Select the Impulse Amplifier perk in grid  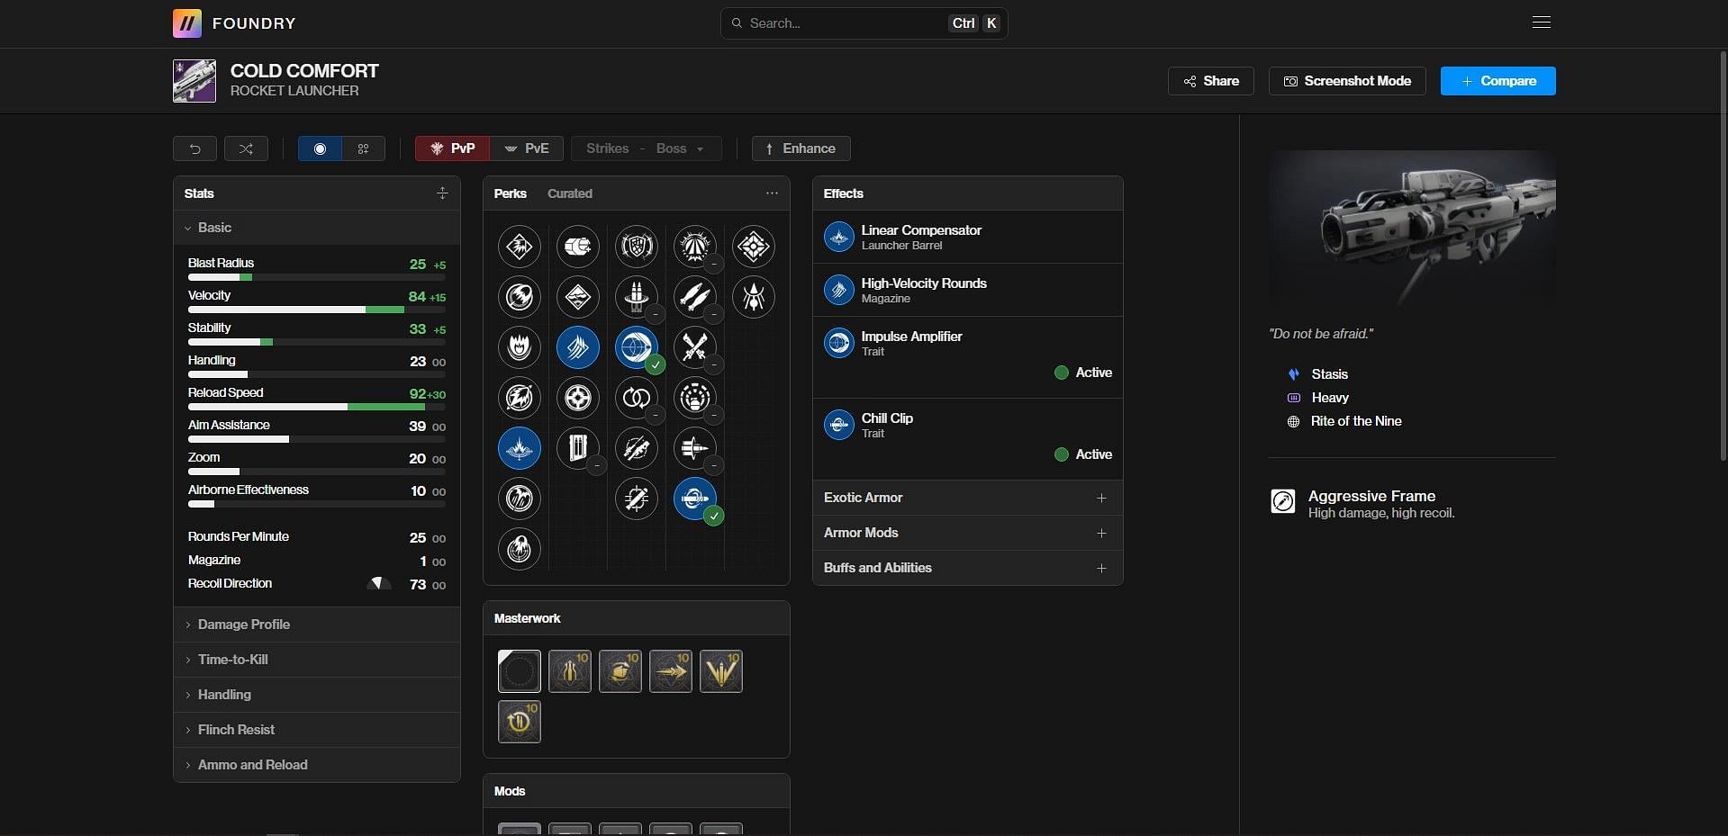point(636,347)
